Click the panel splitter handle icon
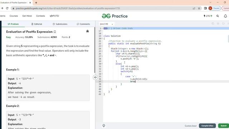Image resolution: width=229 pixels, height=129 pixels. pyautogui.click(x=95, y=77)
